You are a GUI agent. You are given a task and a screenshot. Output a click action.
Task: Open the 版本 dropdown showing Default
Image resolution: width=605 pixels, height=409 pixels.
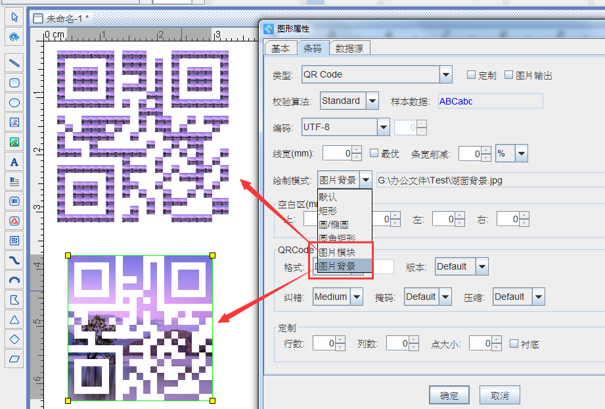(482, 266)
